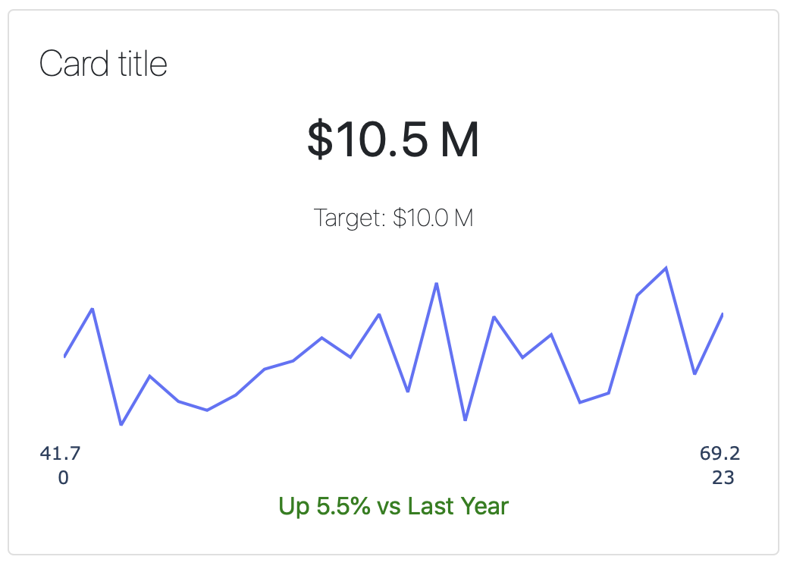Click the deep dip right after the middle spike
This screenshot has height=566, width=787.
(x=466, y=420)
